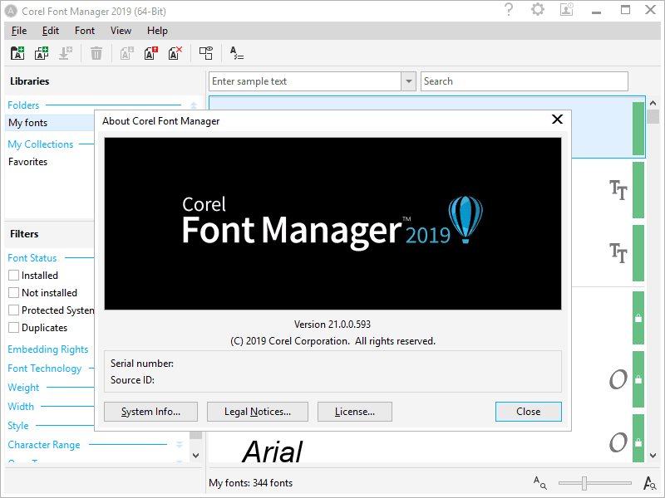Click the trash Delete toolbar icon
Screen dimensions: 665x498
point(96,53)
